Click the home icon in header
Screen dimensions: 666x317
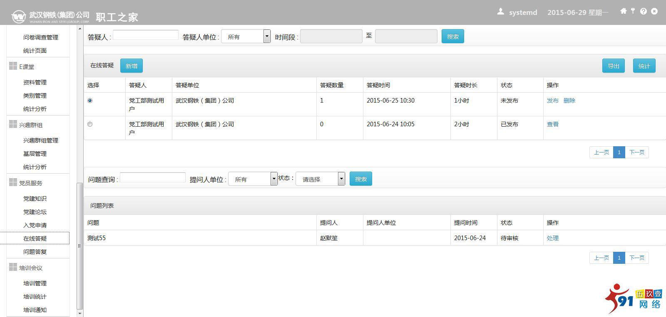(x=623, y=11)
